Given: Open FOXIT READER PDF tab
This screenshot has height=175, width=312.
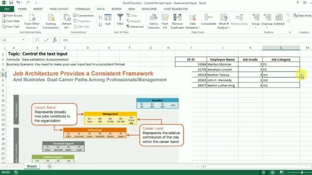Looking at the screenshot, I should (175, 9).
